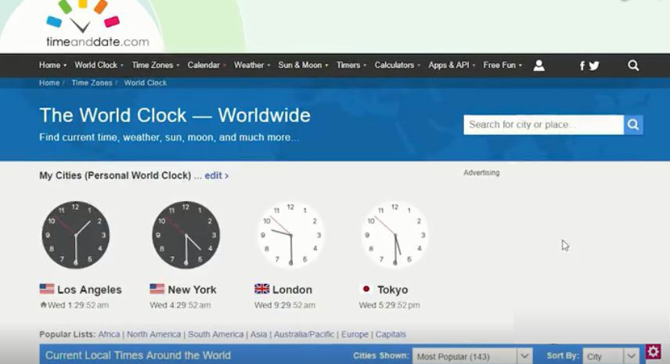Open the North America popular list

pyautogui.click(x=154, y=334)
